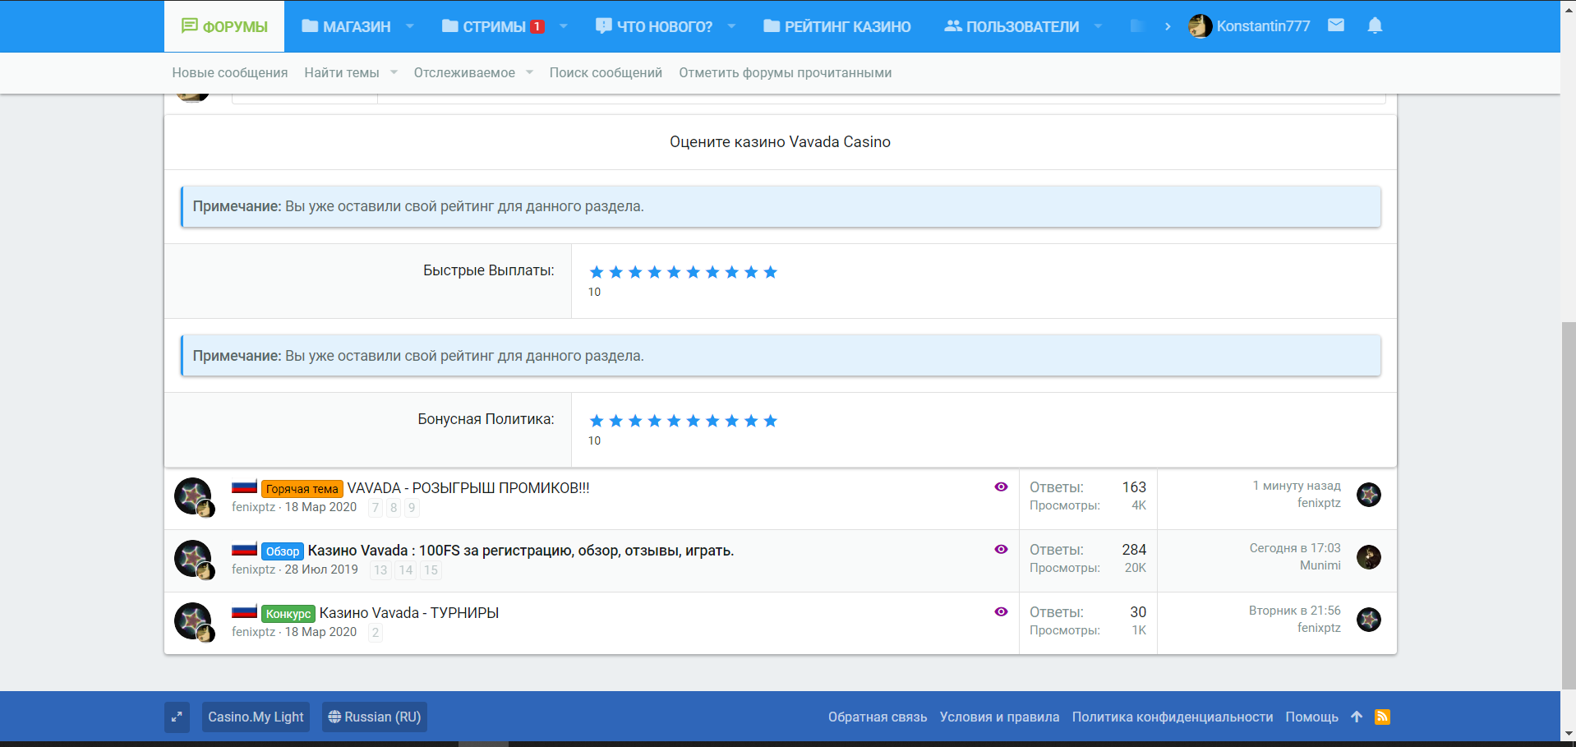Toggle watch eye on РОЗЫГРЫШ ПРОМИКОВ thread
1576x747 pixels.
tap(1001, 486)
